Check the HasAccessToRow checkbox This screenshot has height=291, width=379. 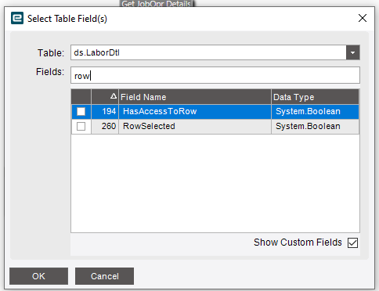[x=81, y=112]
